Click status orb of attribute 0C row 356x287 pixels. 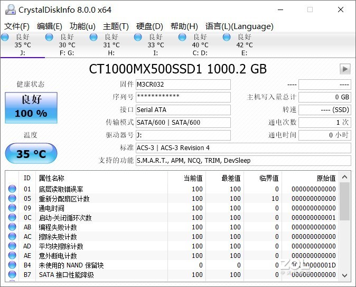point(12,217)
